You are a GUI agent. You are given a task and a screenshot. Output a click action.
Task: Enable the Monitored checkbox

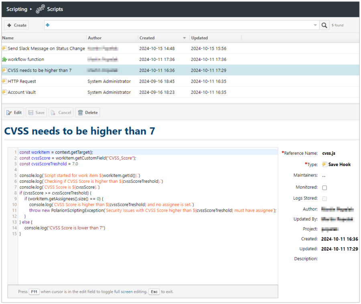pos(324,187)
